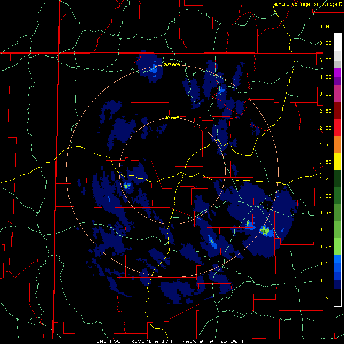The width and height of the screenshot is (344, 344).
Task: Click the darkest green 1.25 legend block
Action: [x=338, y=179]
